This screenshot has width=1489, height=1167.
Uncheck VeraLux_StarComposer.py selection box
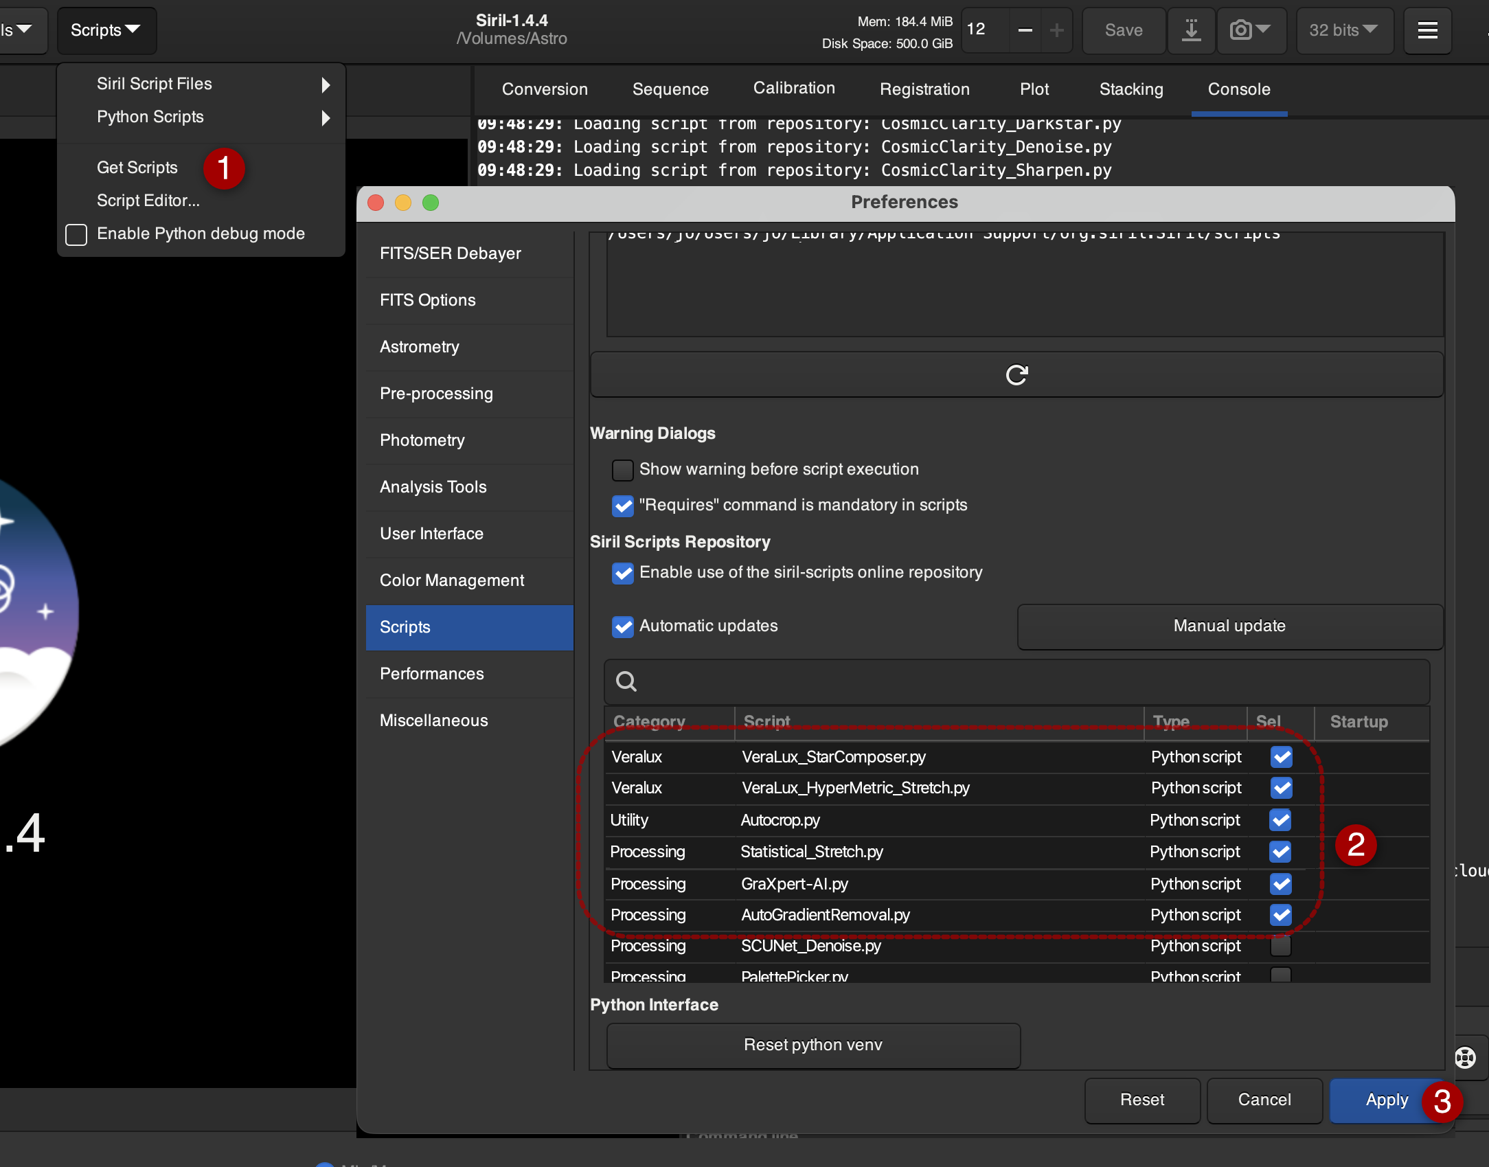1281,757
